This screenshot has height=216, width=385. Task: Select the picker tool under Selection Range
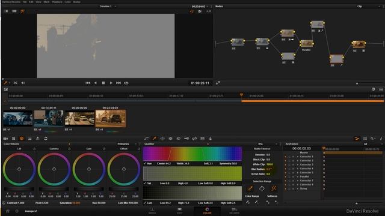tap(250, 188)
